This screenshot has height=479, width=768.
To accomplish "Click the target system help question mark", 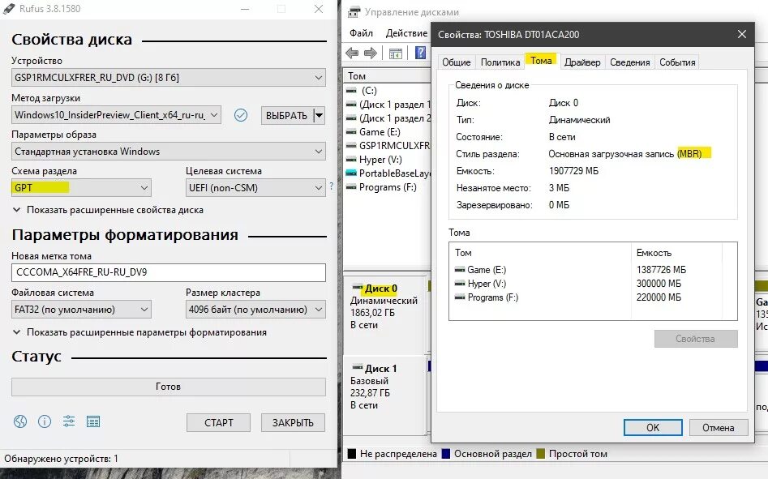I will click(x=332, y=186).
